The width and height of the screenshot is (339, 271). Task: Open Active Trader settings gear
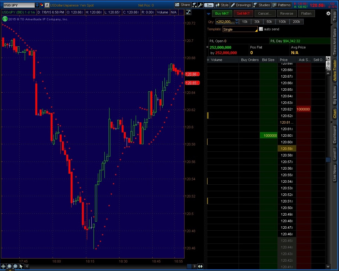328,13
